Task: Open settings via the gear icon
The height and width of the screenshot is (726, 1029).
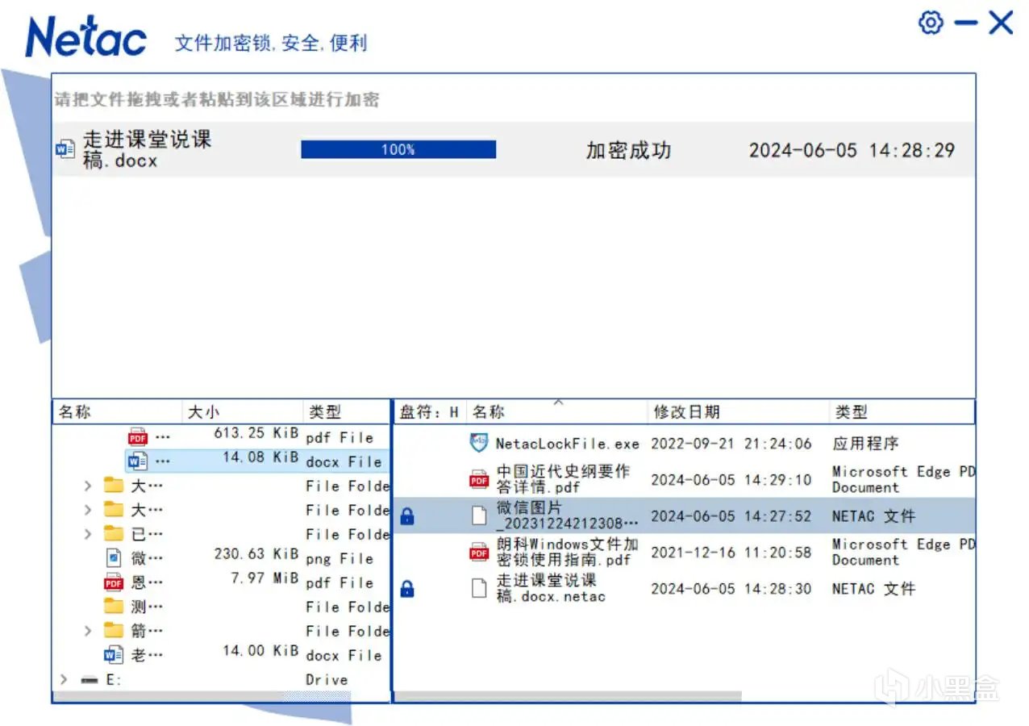Action: pos(931,23)
